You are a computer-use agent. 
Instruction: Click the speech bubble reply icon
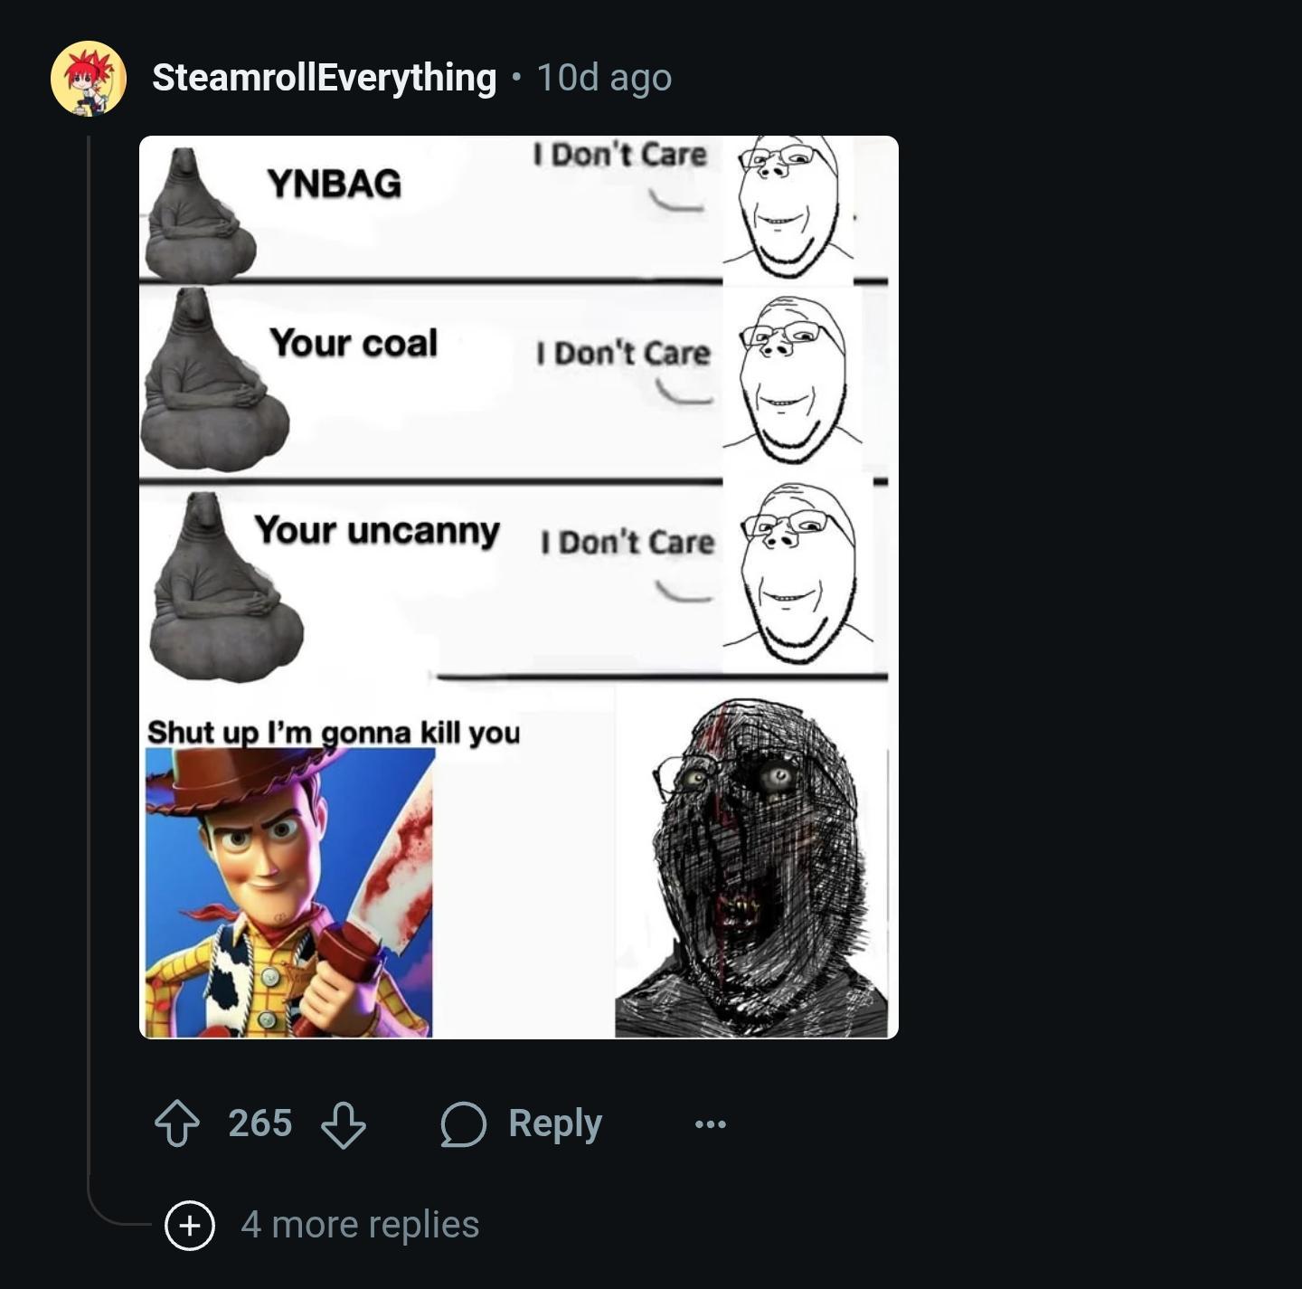click(x=464, y=1123)
